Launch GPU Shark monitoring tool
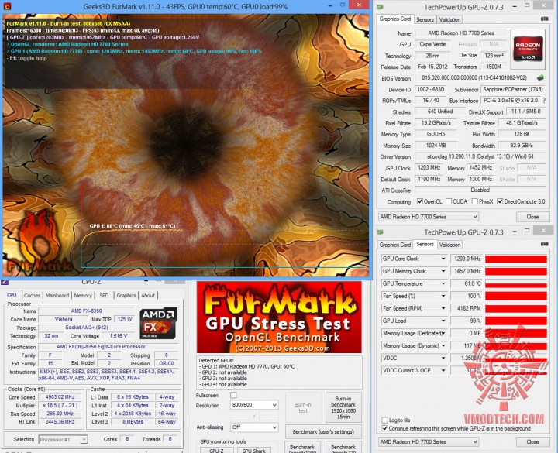This screenshot has width=558, height=453. pyautogui.click(x=253, y=450)
